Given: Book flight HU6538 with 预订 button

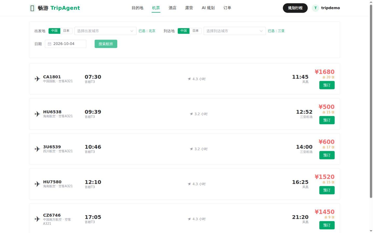Looking at the screenshot, I should click(x=327, y=120).
